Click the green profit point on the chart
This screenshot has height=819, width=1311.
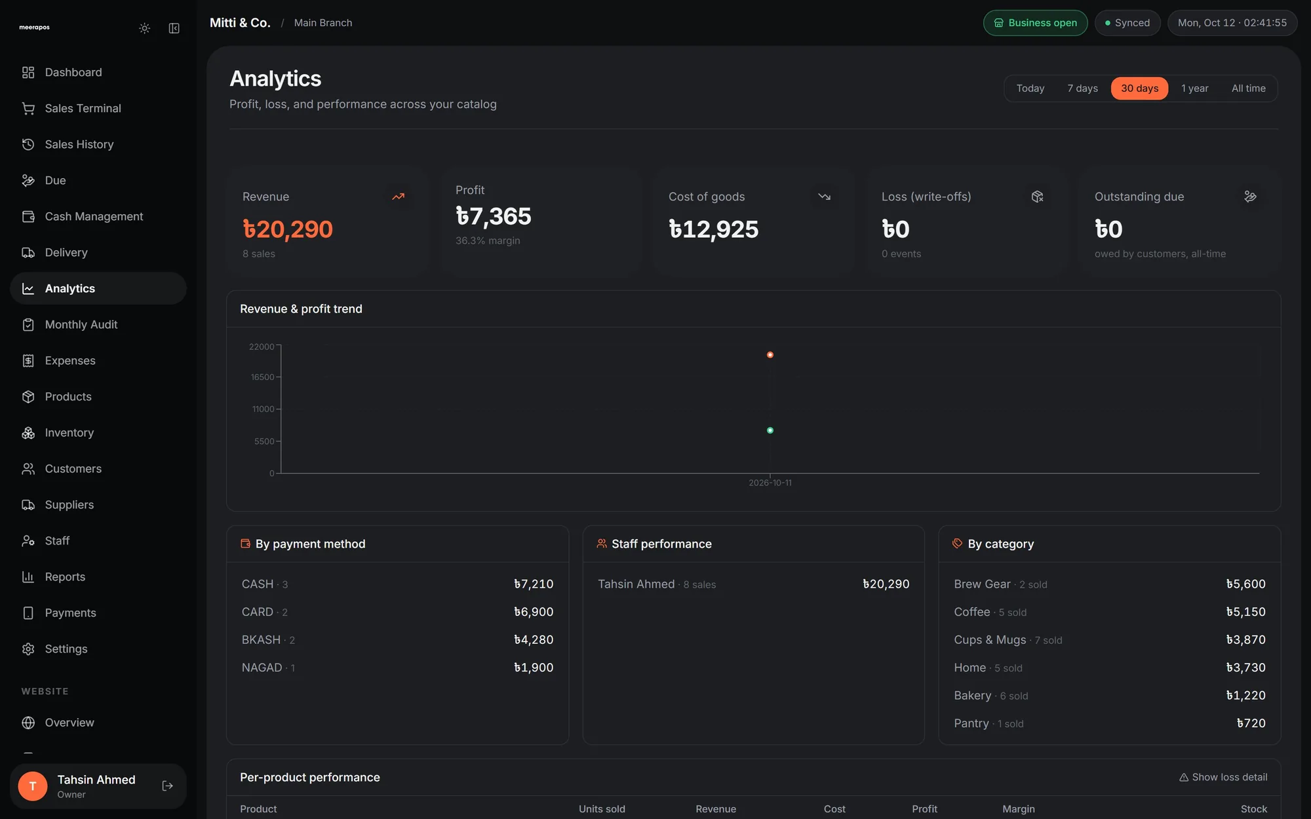(x=770, y=430)
